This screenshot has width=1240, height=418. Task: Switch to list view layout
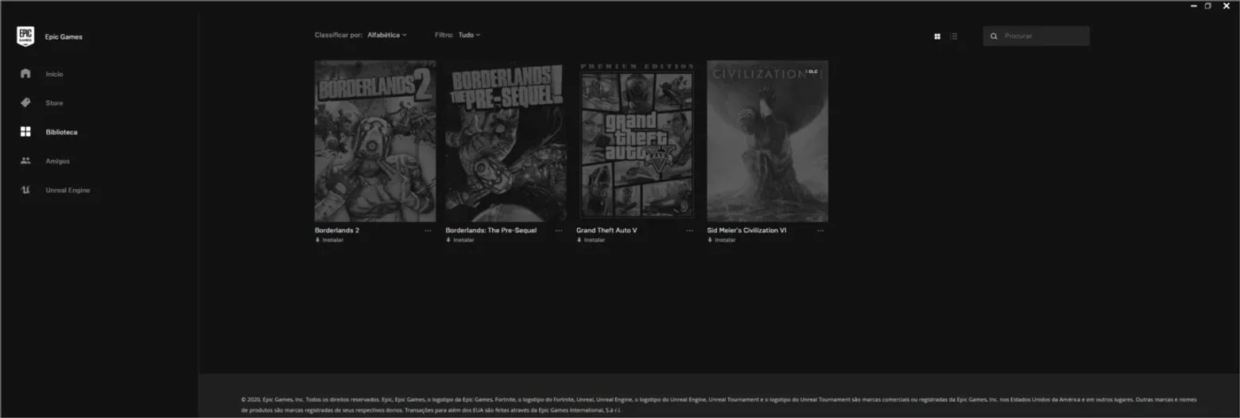click(x=954, y=36)
